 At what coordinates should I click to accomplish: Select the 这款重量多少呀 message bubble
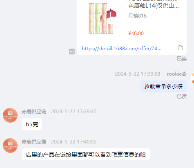pyautogui.click(x=163, y=87)
